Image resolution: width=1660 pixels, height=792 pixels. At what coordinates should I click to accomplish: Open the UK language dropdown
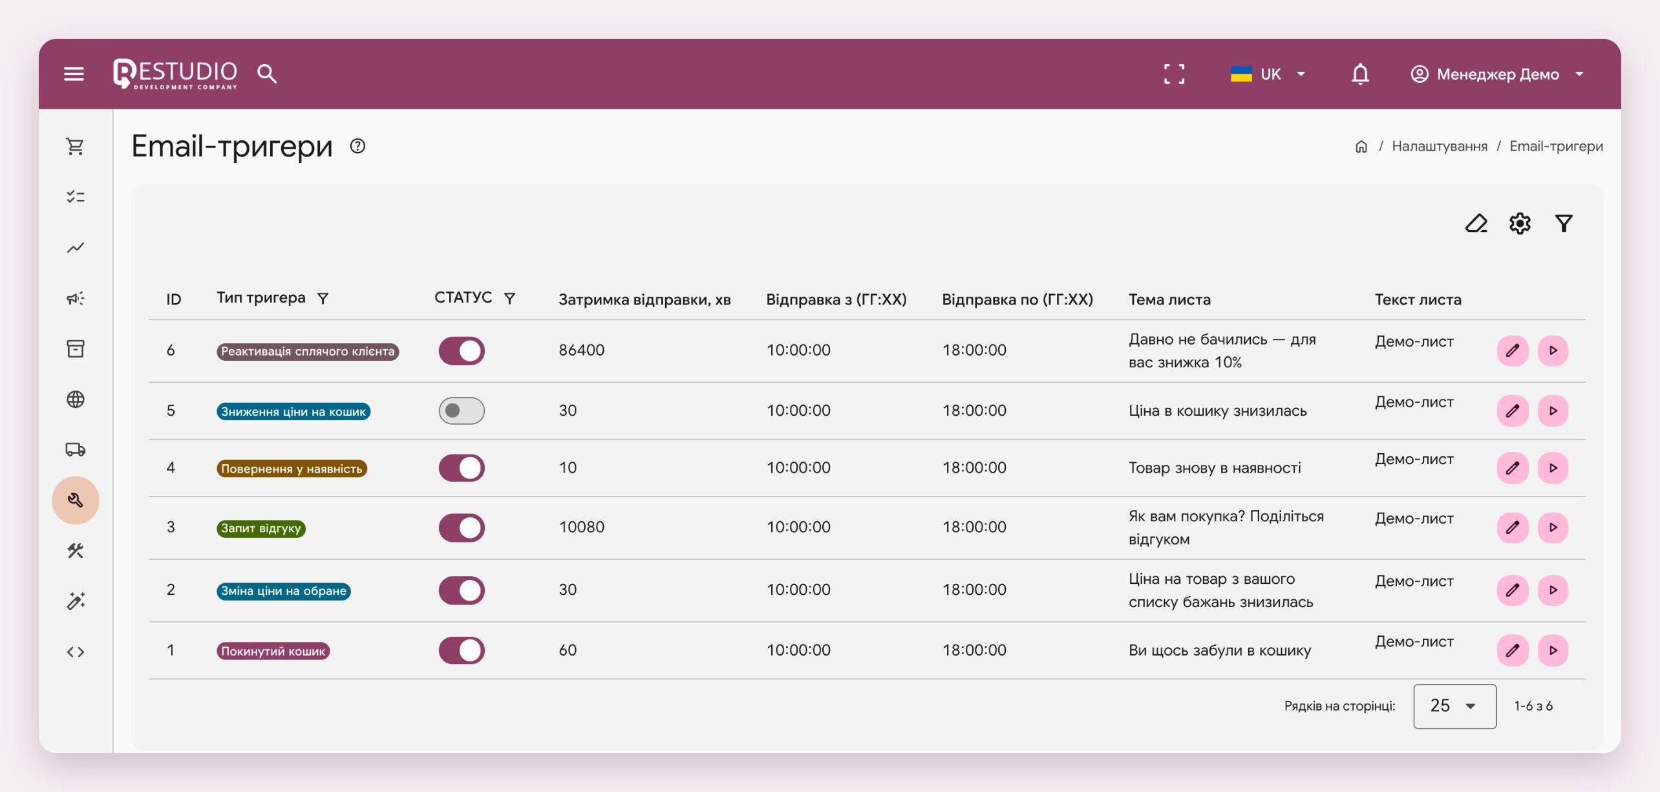[1268, 74]
